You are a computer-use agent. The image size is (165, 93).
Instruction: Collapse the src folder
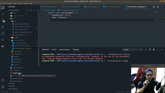[14, 18]
